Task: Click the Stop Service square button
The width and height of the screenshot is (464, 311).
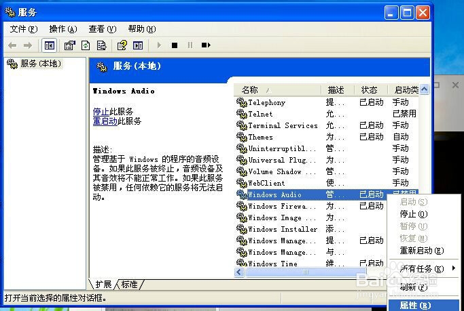Action: (x=175, y=45)
